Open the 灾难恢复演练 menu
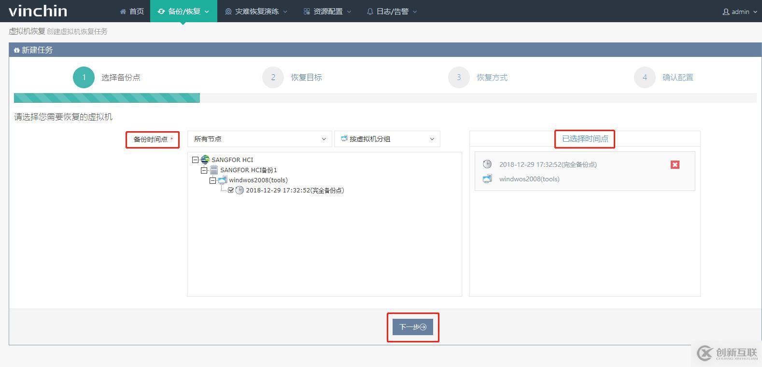The image size is (762, 367). tap(256, 11)
